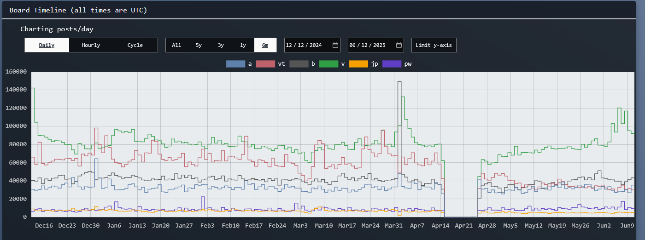The image size is (645, 240).
Task: Toggle the green 'v' legend swatch
Action: (328, 64)
